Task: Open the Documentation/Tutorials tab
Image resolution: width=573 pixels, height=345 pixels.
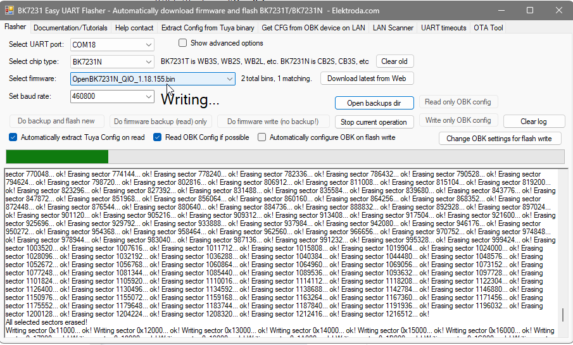Action: tap(70, 28)
